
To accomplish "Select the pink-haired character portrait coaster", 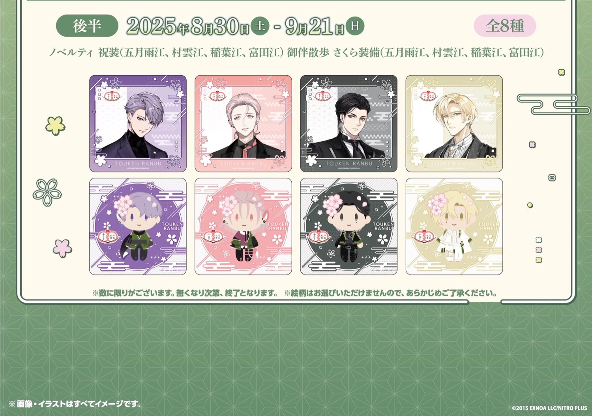I will 243,124.
